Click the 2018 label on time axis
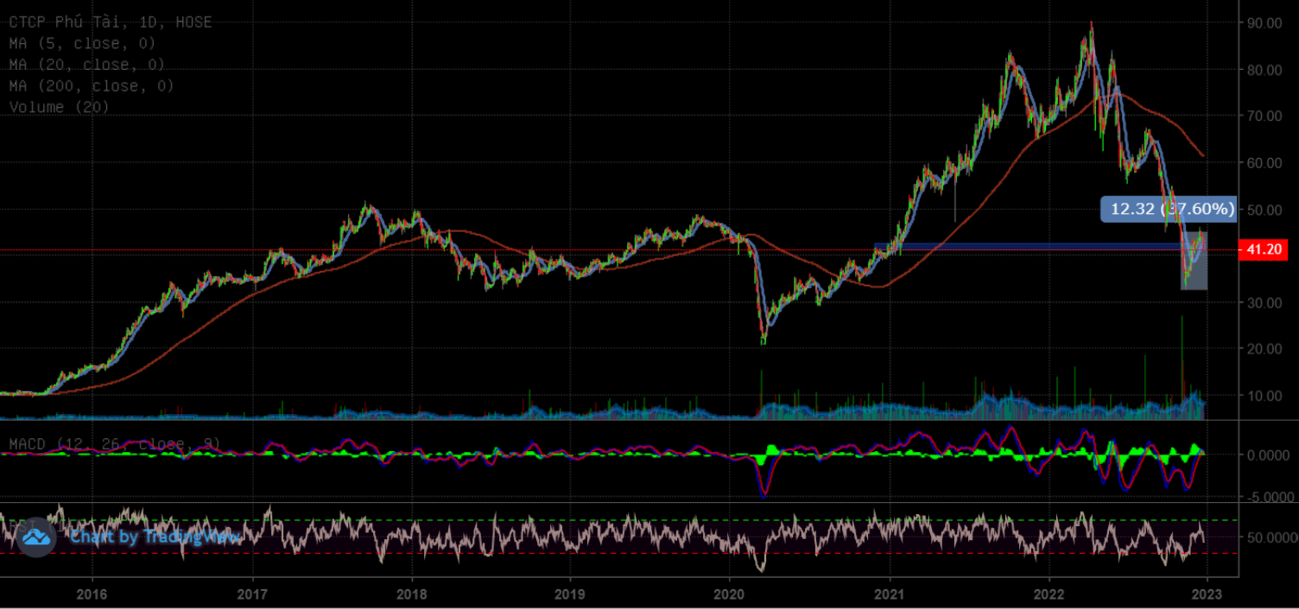The image size is (1299, 609). (x=411, y=593)
